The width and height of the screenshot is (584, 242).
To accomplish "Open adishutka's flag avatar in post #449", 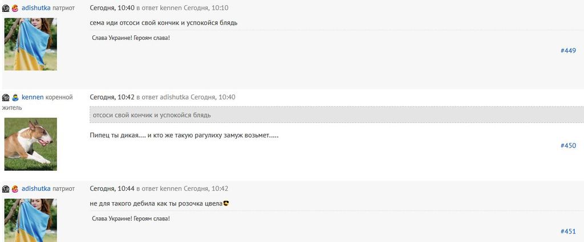I will coord(30,44).
